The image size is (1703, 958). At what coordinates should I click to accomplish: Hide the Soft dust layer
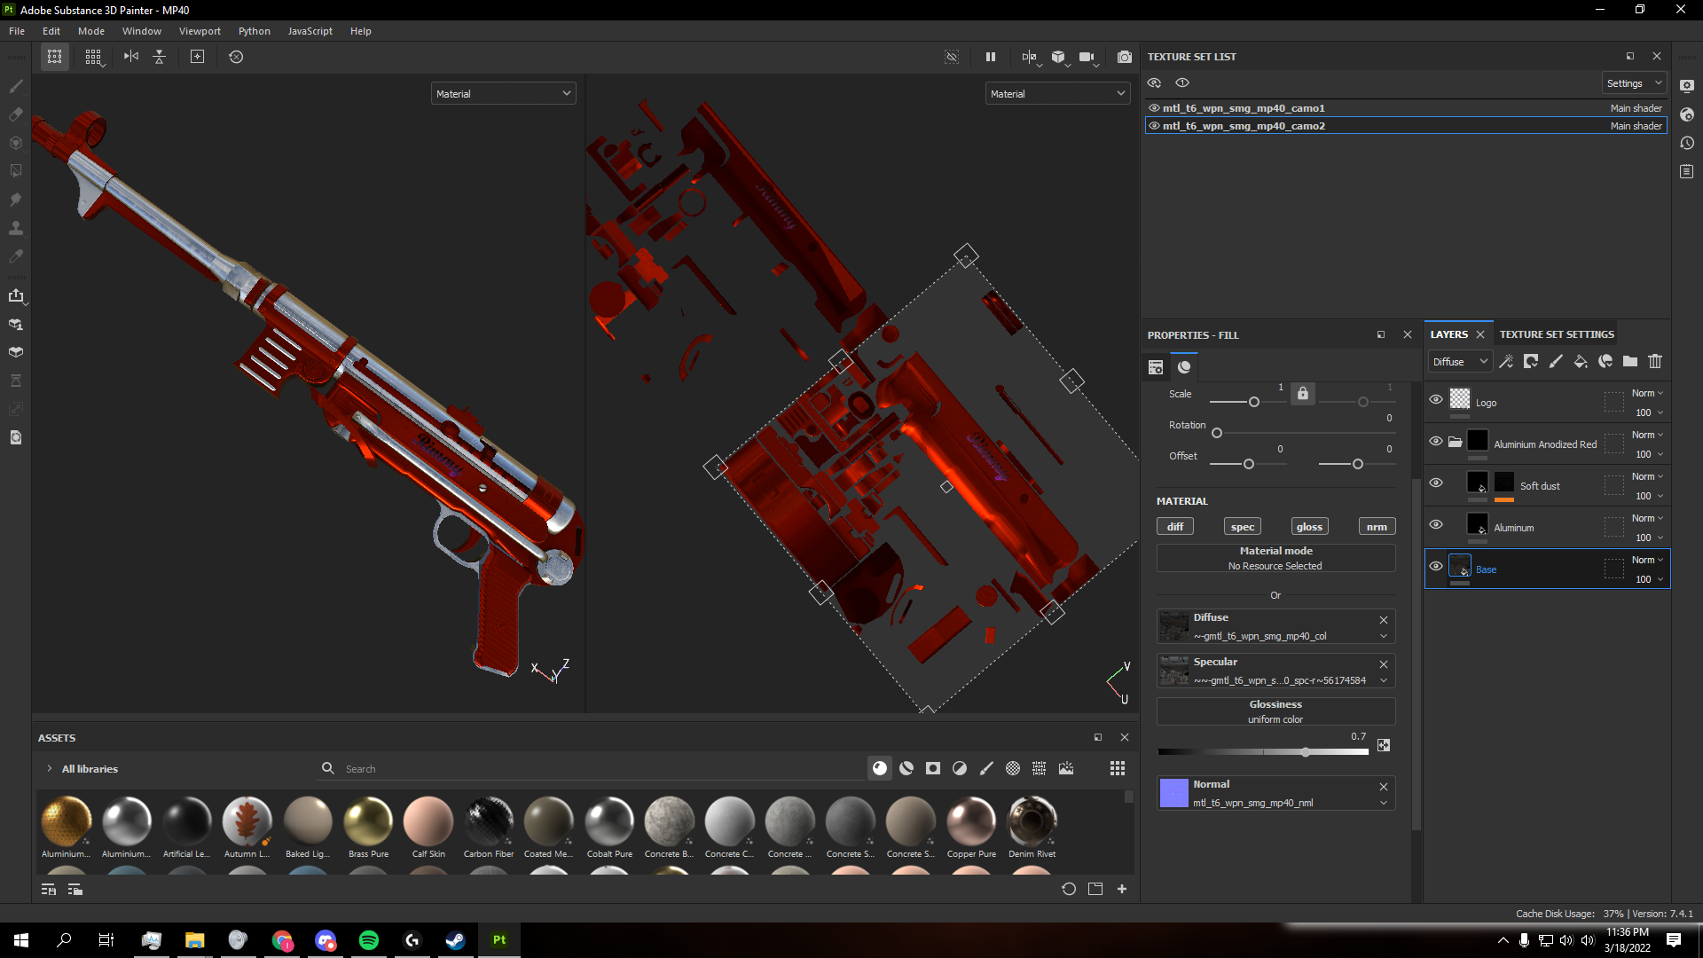pyautogui.click(x=1436, y=483)
